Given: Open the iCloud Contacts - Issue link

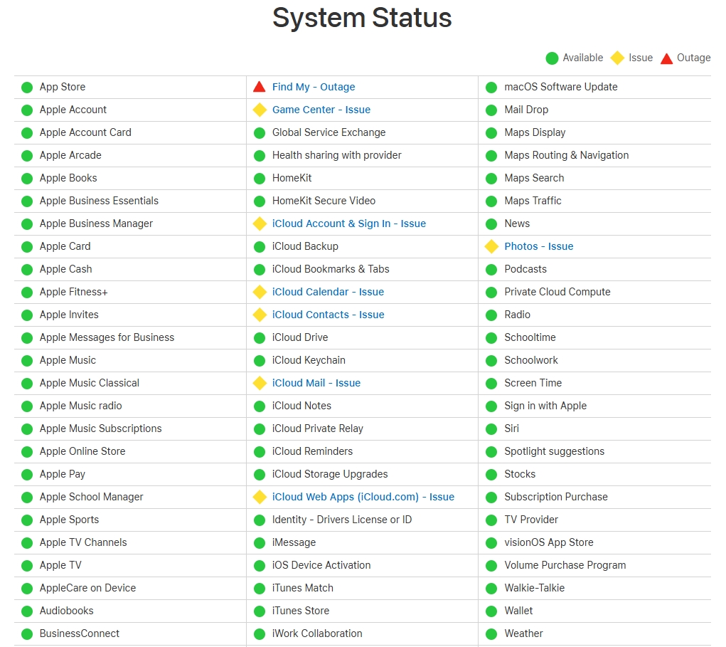Looking at the screenshot, I should coord(328,315).
